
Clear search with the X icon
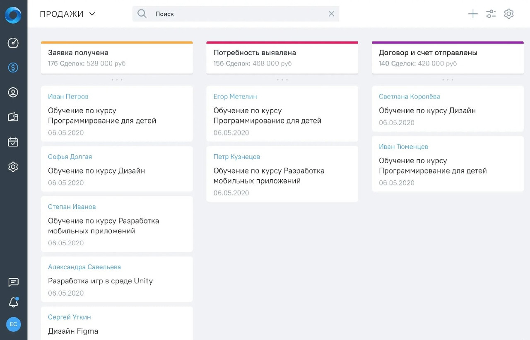pos(331,14)
